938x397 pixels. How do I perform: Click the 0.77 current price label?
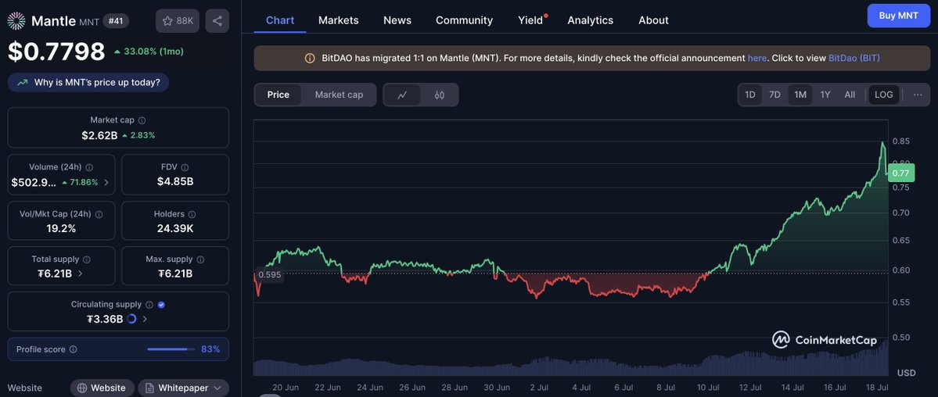(x=900, y=173)
